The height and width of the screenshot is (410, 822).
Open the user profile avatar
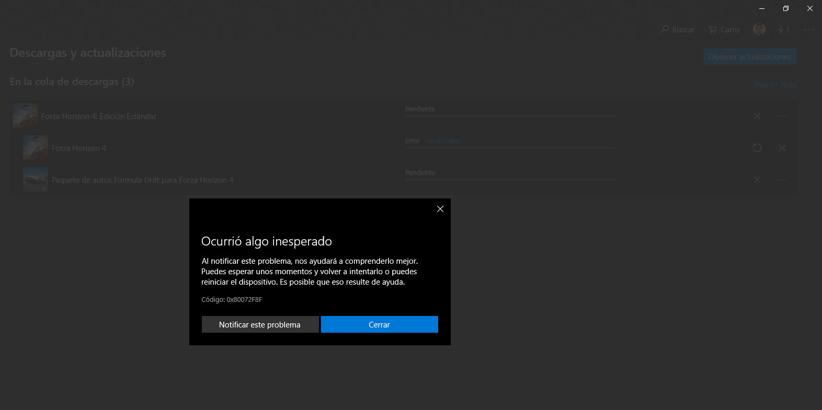pos(759,29)
